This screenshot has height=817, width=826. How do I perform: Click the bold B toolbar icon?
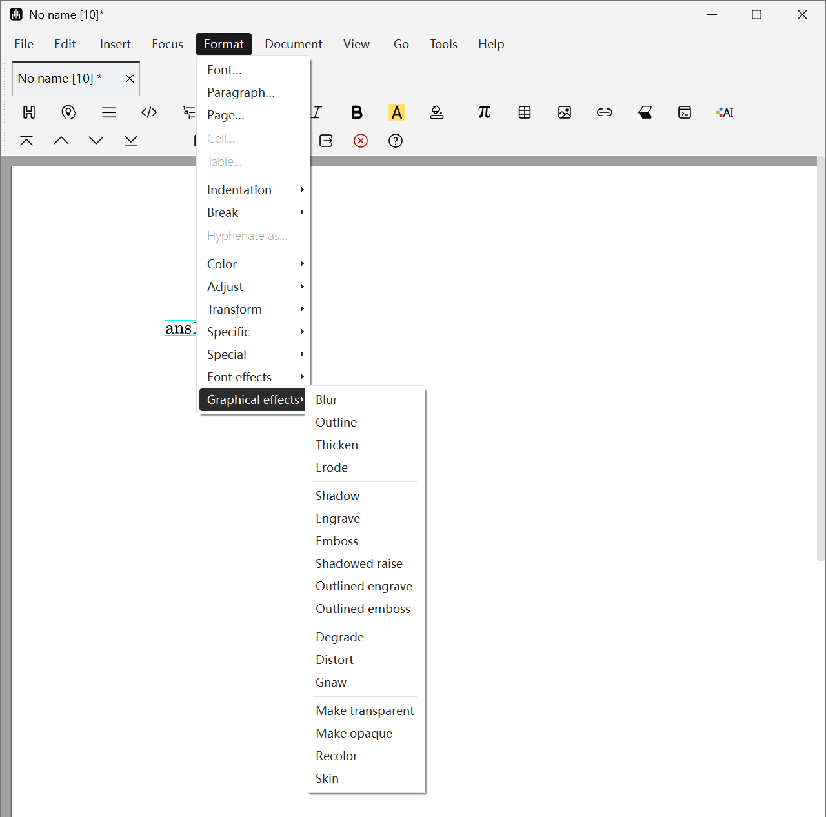coord(356,112)
